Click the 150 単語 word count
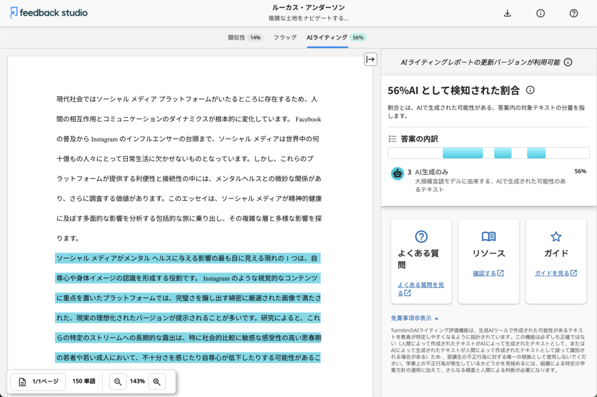The image size is (597, 397). [84, 381]
